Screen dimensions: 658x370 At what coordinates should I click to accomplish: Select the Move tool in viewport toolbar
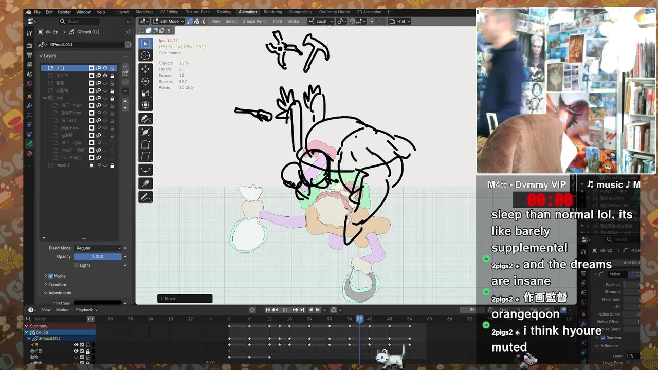coord(145,69)
